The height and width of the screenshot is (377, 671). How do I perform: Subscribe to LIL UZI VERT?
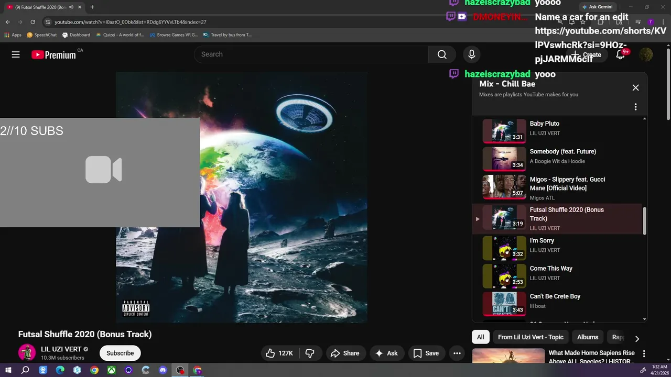coord(120,353)
